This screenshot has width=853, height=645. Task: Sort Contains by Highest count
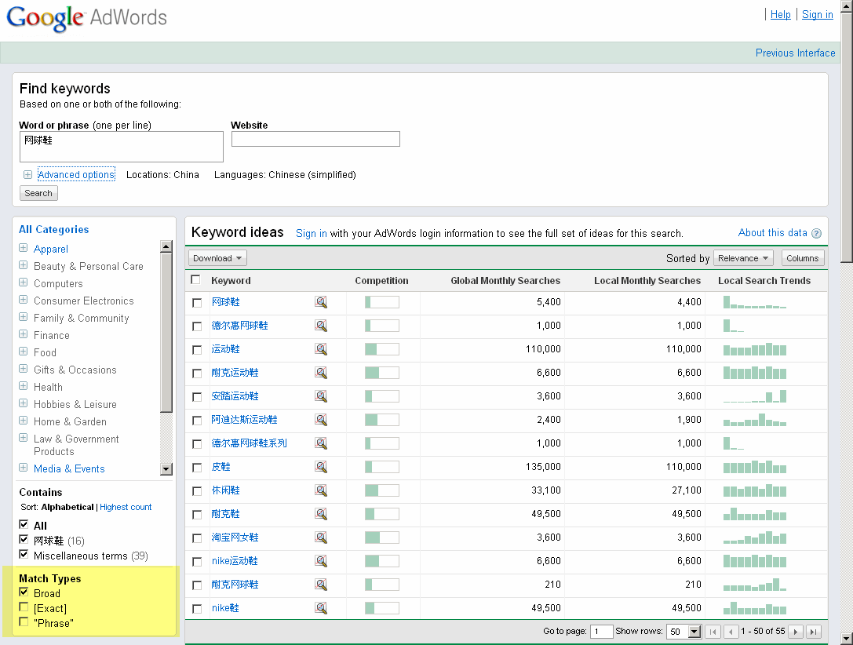[x=126, y=507]
